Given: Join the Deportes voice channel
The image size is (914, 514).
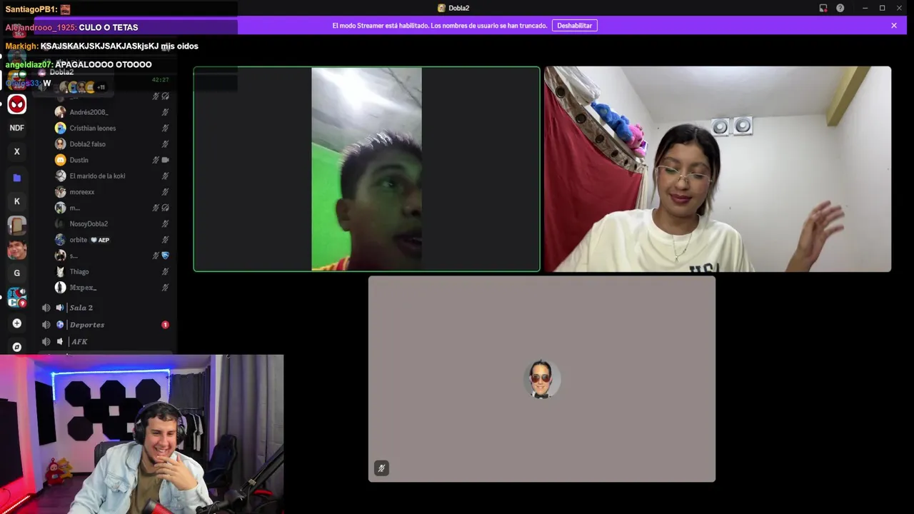Looking at the screenshot, I should [107, 325].
